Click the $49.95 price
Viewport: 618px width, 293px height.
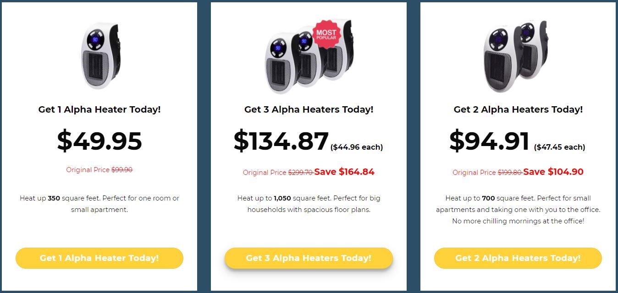99,141
